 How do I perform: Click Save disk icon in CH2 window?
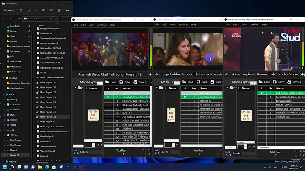click(198, 82)
